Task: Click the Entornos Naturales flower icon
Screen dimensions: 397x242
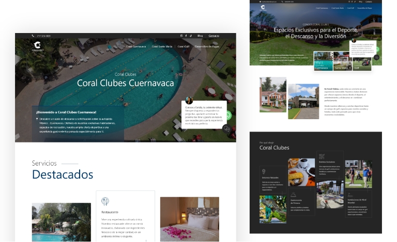Action: tap(264, 172)
